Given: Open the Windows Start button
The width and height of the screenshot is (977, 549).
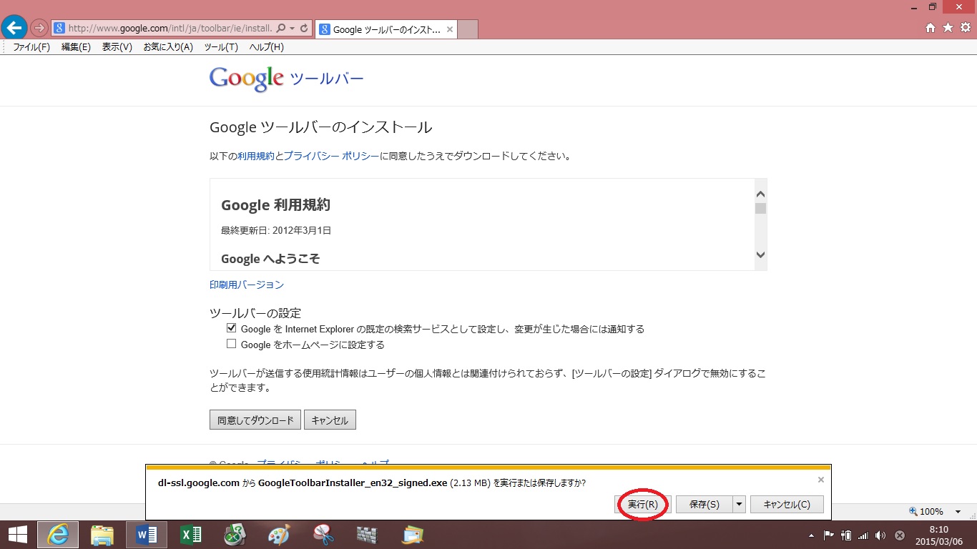Looking at the screenshot, I should tap(17, 534).
